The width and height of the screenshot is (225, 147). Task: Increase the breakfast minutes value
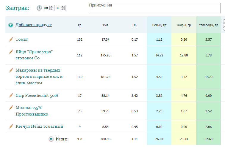(62, 7)
